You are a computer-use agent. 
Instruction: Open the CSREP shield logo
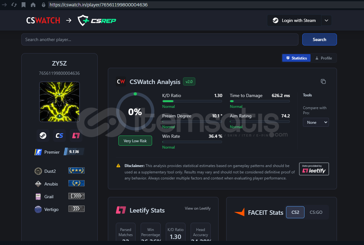click(97, 20)
